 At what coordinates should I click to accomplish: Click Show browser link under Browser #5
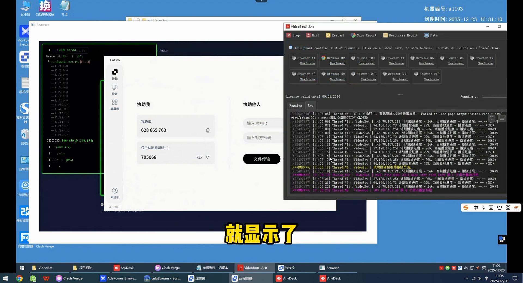[x=426, y=63]
